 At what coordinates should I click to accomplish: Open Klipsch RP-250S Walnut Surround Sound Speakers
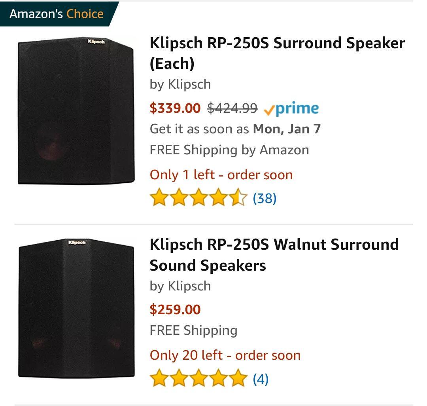(x=274, y=255)
